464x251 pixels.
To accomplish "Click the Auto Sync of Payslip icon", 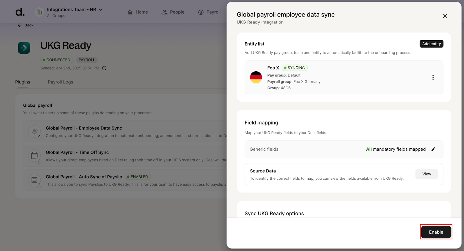I will (x=35, y=180).
